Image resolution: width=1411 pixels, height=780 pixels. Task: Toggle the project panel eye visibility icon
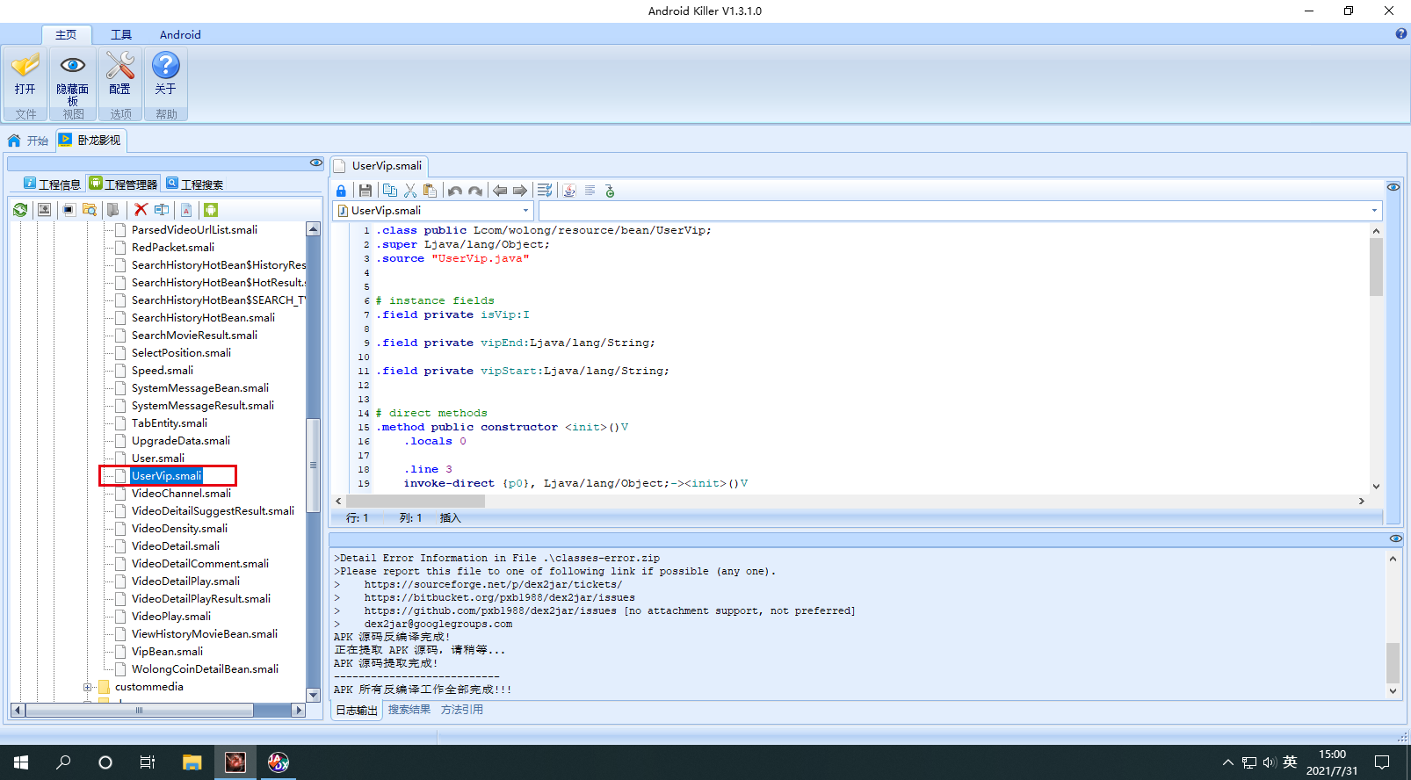pyautogui.click(x=316, y=163)
